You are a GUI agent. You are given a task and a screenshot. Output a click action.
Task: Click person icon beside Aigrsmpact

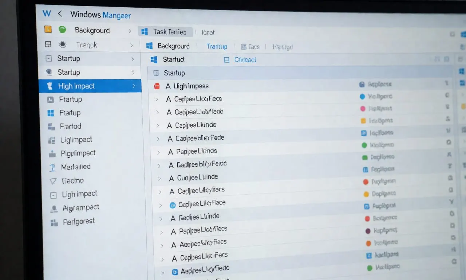click(x=54, y=209)
